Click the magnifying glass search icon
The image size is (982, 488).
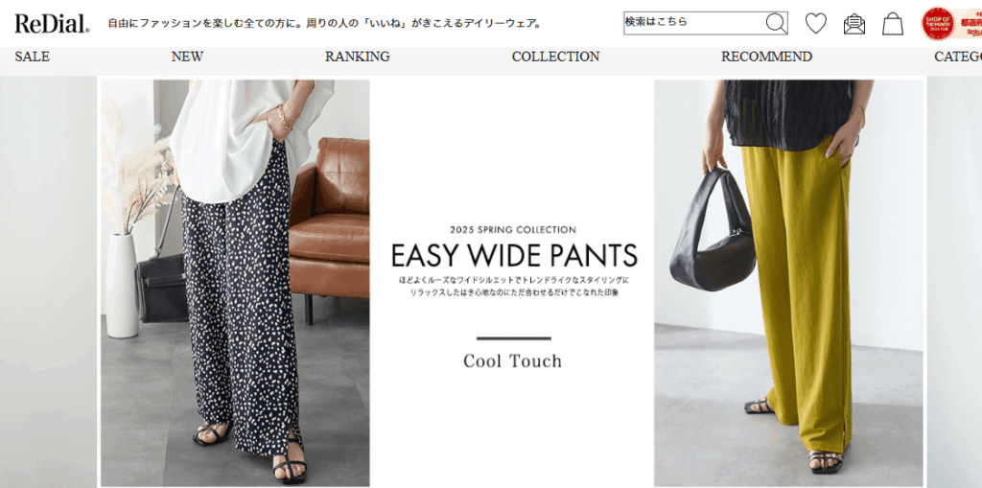(776, 23)
